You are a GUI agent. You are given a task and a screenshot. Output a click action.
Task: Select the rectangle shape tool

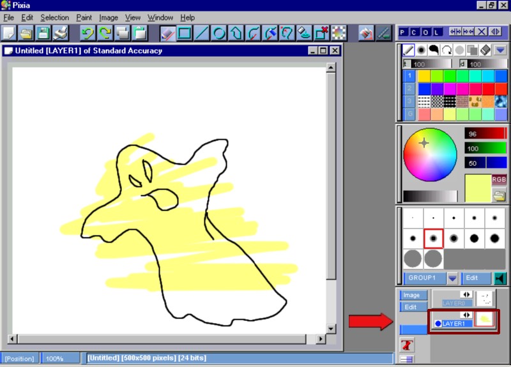[x=185, y=33]
